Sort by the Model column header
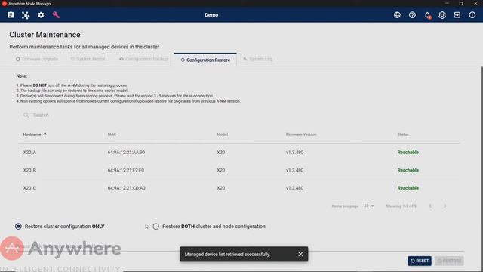 click(x=223, y=134)
